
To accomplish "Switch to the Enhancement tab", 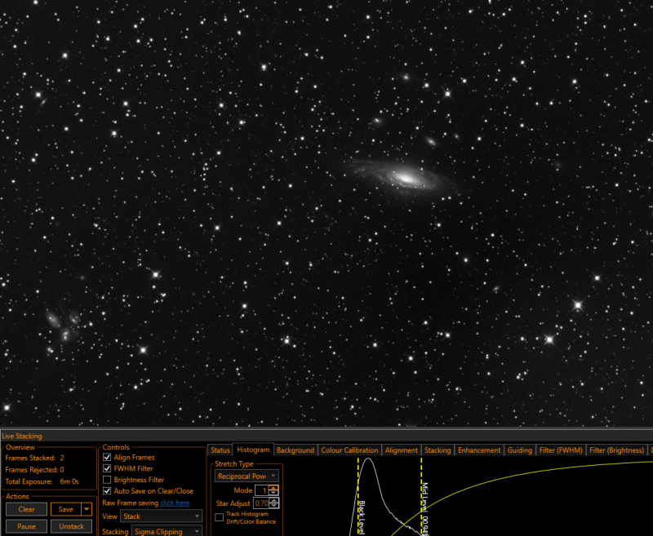I will click(479, 450).
